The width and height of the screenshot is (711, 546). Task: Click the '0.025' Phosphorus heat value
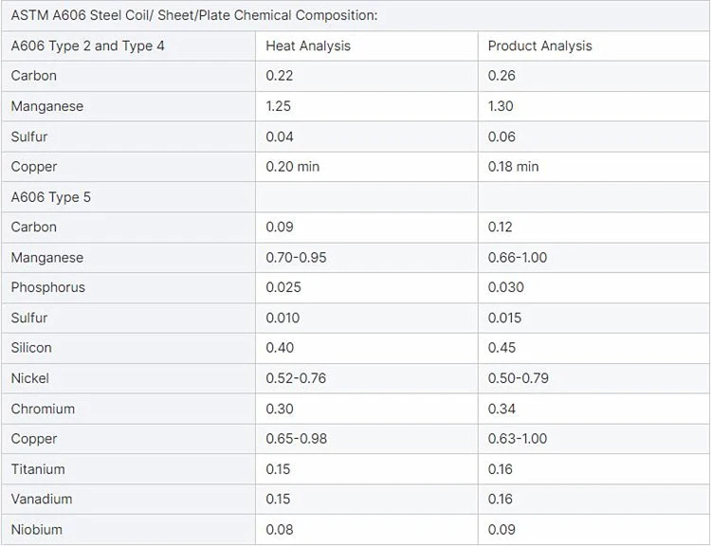[283, 287]
